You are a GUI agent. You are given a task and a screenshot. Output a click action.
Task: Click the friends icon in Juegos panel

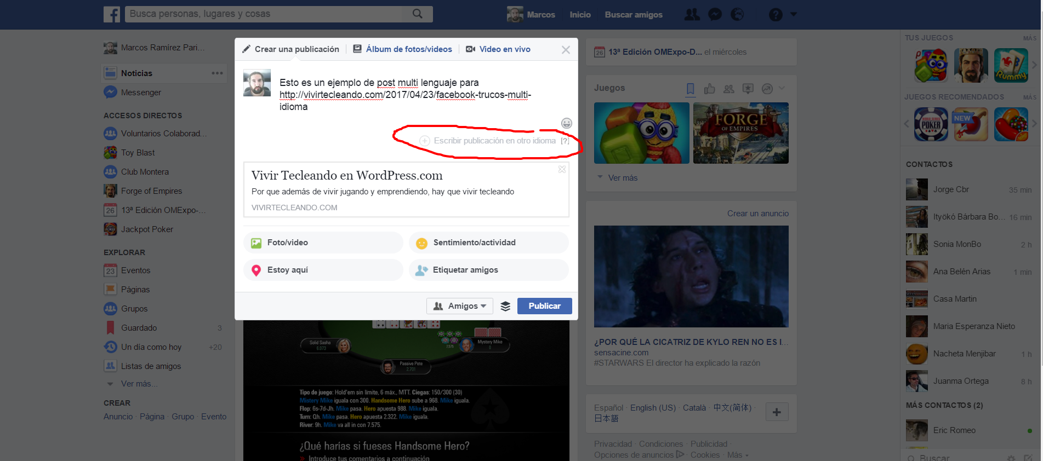[x=729, y=89]
